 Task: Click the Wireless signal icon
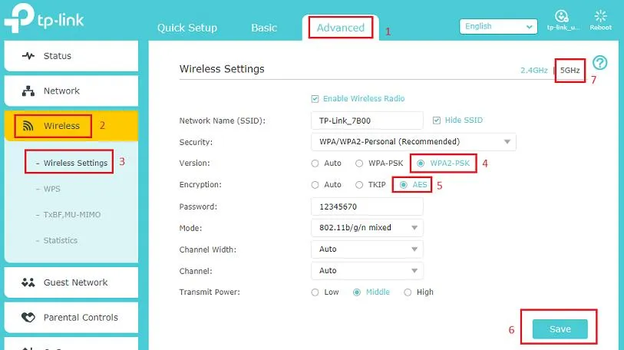pos(28,126)
